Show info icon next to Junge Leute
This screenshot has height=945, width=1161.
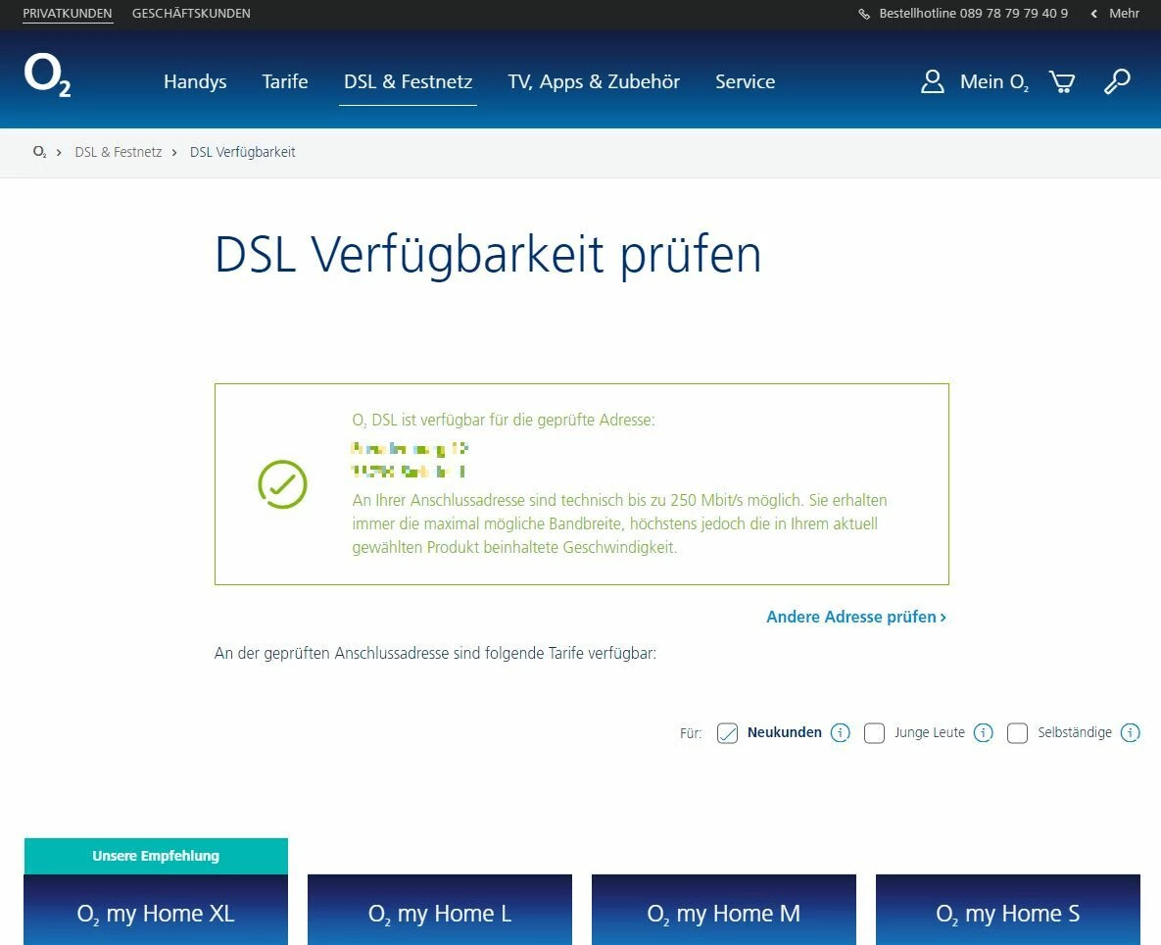984,732
